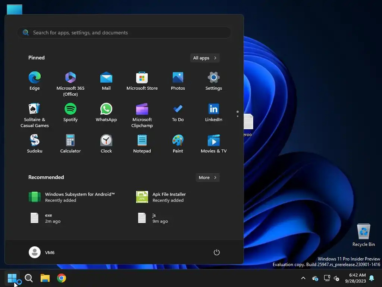The width and height of the screenshot is (382, 287).
Task: Open Notepad
Action: 142,144
